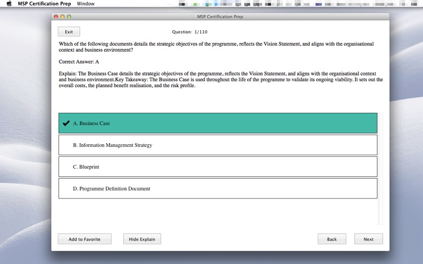
Task: Advance to the next question
Action: [x=368, y=239]
